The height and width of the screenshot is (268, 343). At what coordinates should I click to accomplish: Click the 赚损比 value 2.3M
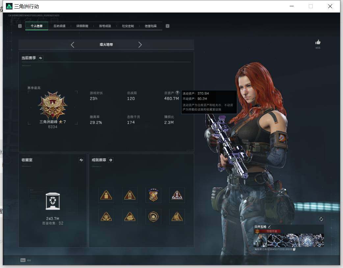[x=169, y=122]
